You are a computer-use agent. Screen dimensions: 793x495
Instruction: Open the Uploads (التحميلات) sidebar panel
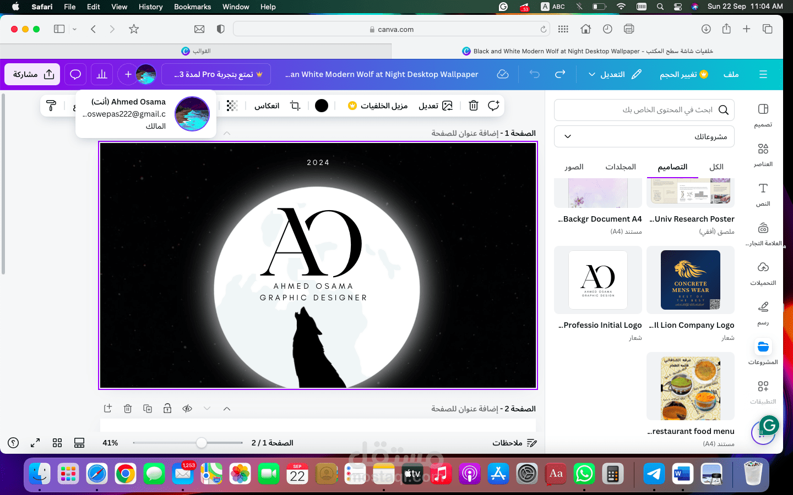(x=763, y=273)
